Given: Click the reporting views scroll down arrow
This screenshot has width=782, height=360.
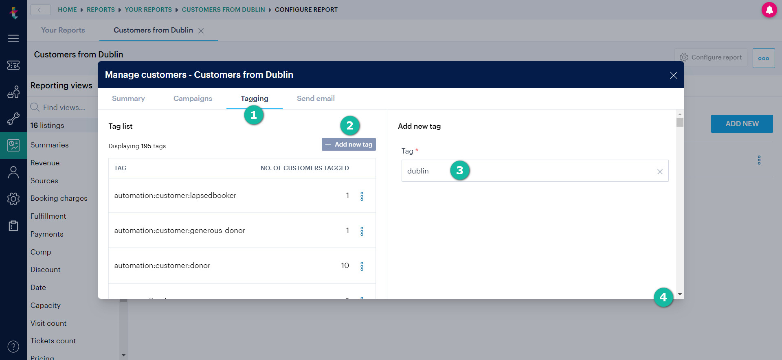Looking at the screenshot, I should pos(123,356).
